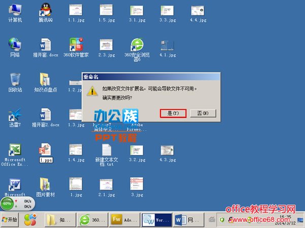Screen dimensions: 305x228
Task: Switch to the Wor... taskbar window
Action: point(157,220)
